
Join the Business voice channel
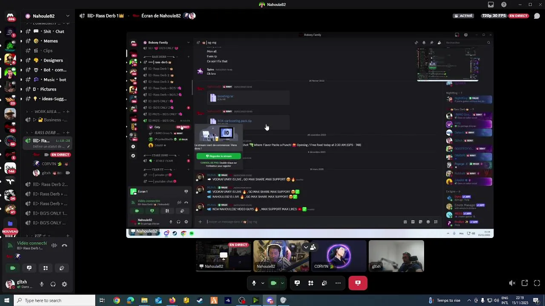49,120
